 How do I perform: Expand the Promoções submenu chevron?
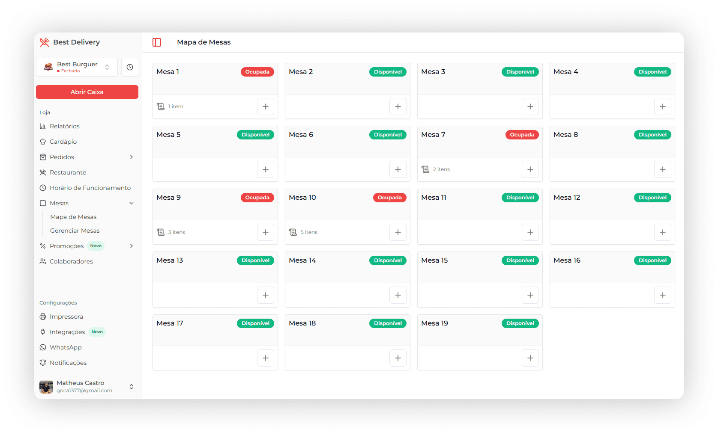coord(131,246)
